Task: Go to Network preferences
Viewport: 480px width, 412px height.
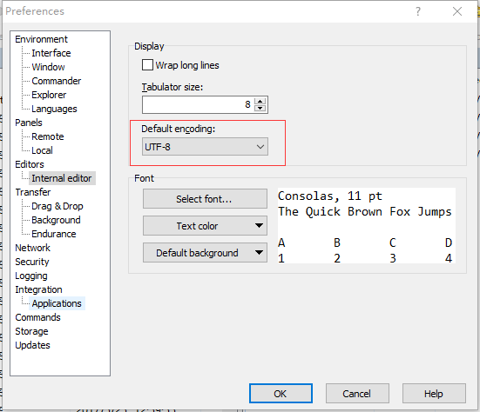Action: [32, 248]
